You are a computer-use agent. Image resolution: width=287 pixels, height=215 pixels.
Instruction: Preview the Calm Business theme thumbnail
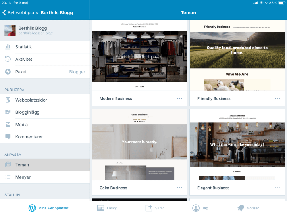coord(139,144)
